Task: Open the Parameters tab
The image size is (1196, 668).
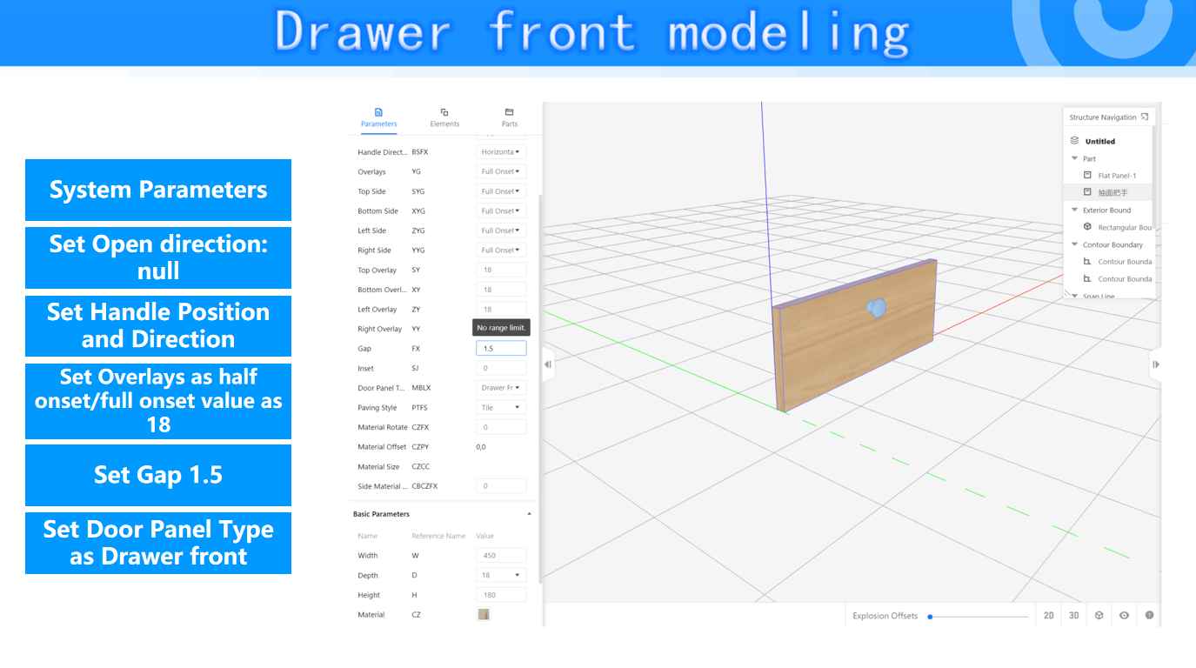Action: [x=378, y=117]
